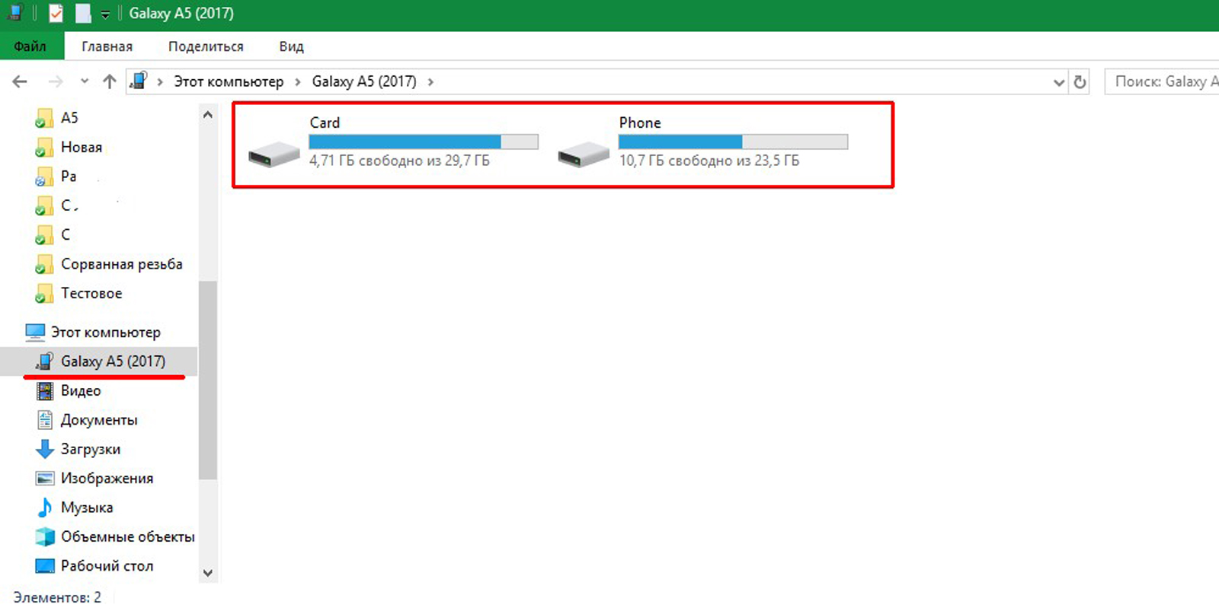The width and height of the screenshot is (1219, 611).
Task: Switch to the Поделиться ribbon tab
Action: click(x=206, y=46)
